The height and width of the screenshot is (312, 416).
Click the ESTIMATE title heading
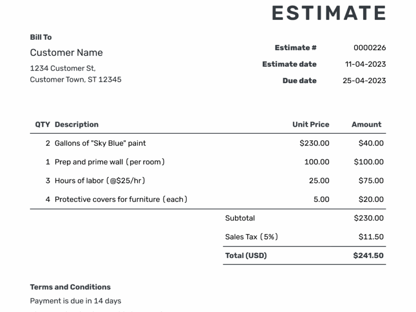pyautogui.click(x=329, y=13)
